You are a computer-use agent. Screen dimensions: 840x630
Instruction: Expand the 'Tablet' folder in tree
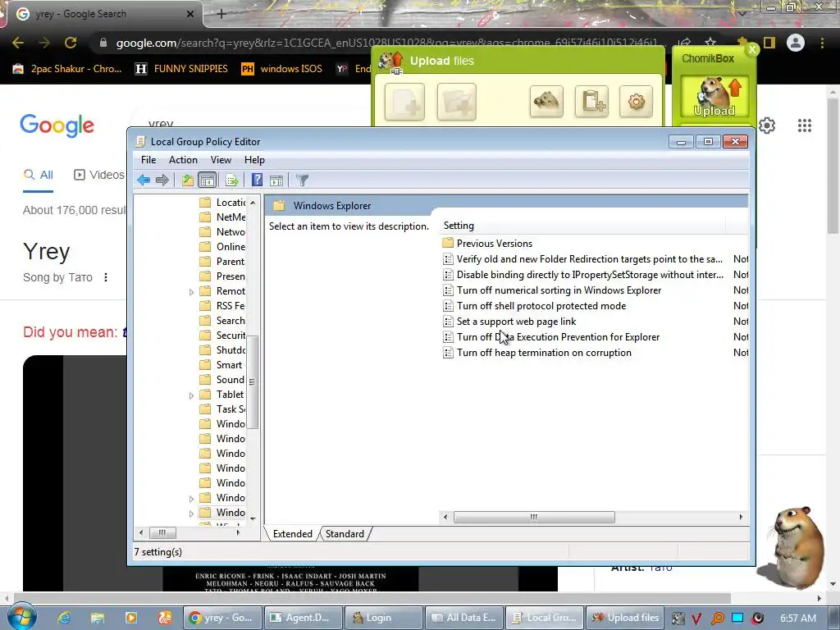pyautogui.click(x=191, y=395)
